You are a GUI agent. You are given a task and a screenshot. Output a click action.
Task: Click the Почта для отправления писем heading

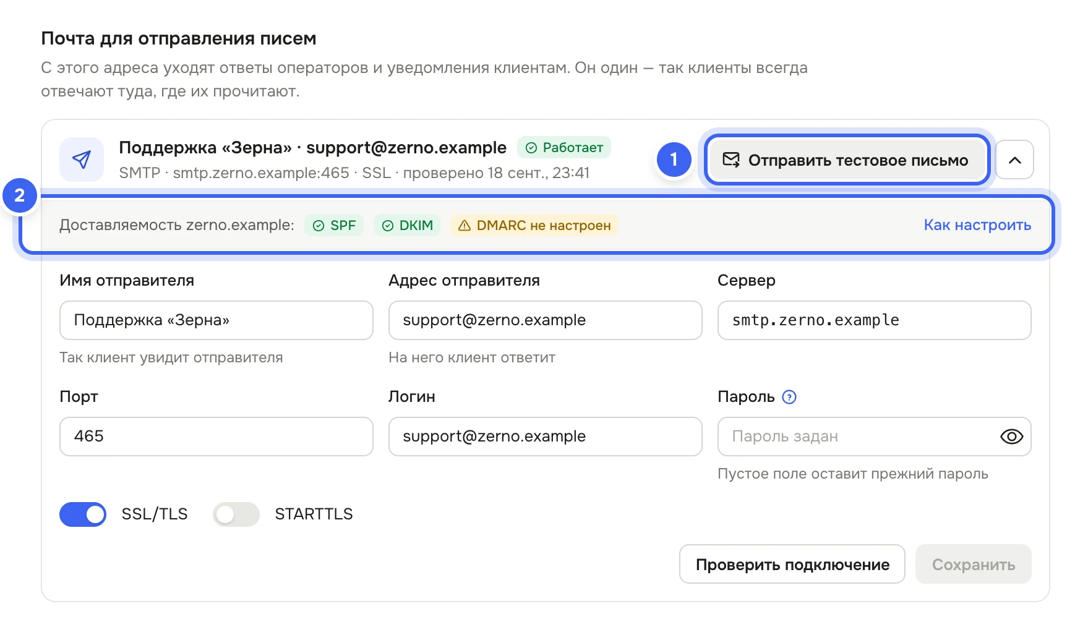pyautogui.click(x=179, y=39)
